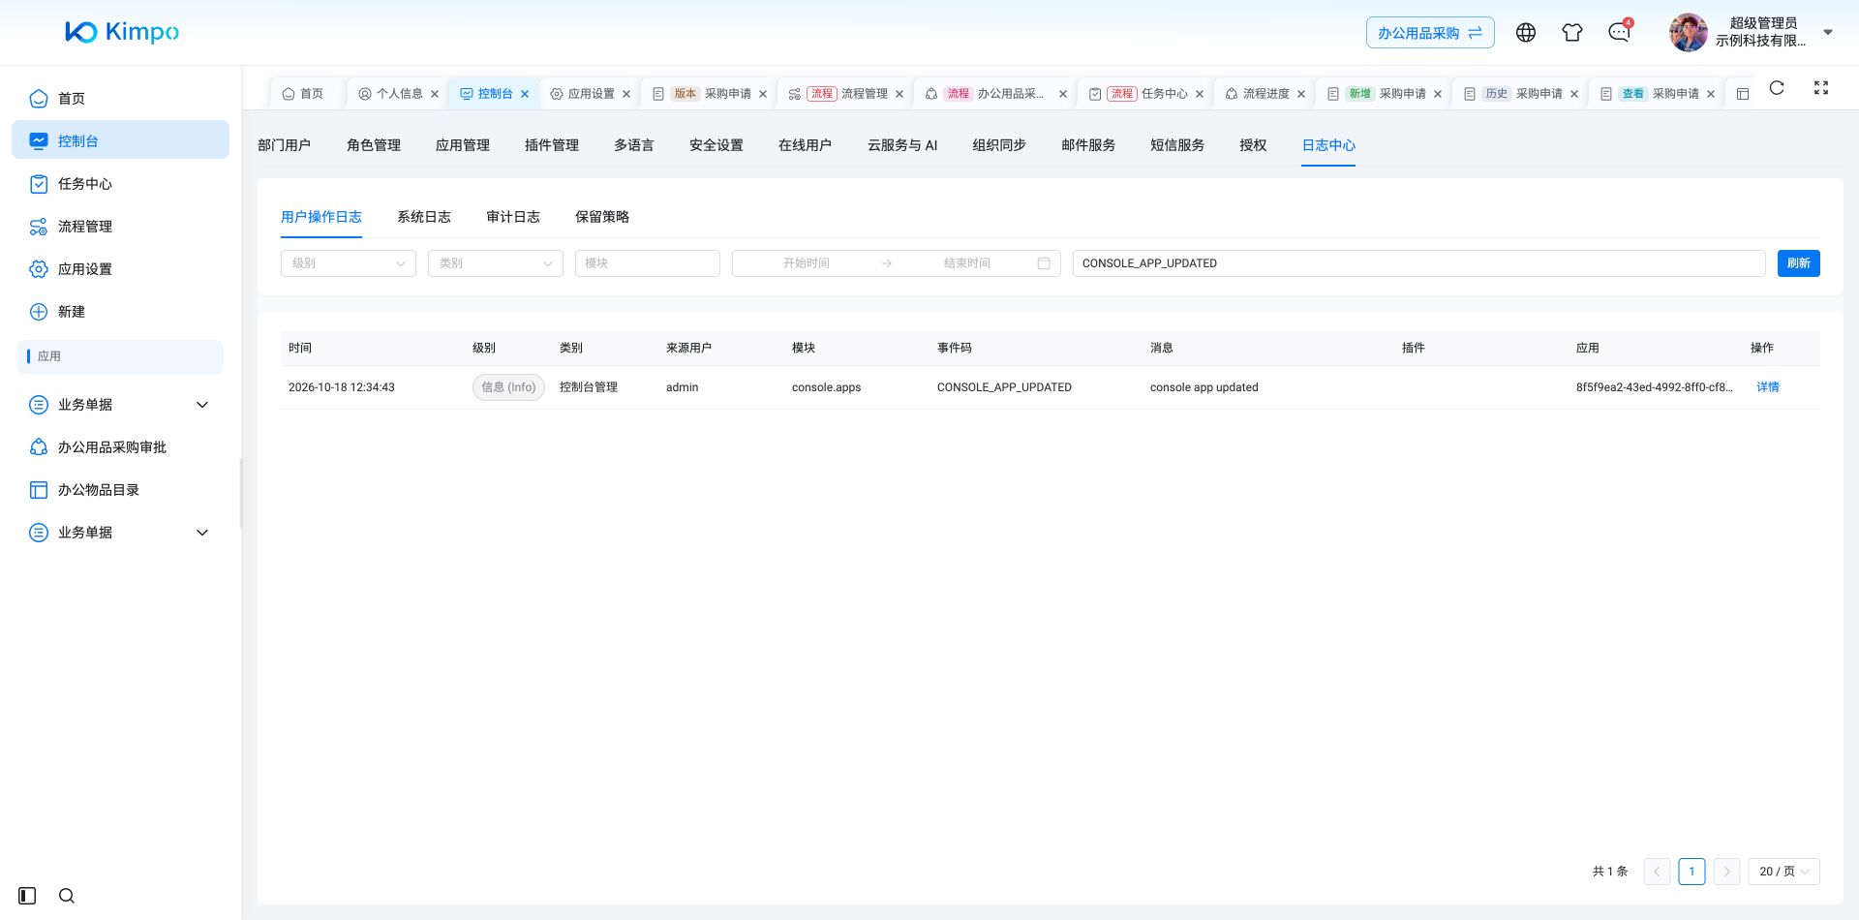Click the 信息 (Info) level tag
This screenshot has height=920, width=1859.
pos(508,387)
